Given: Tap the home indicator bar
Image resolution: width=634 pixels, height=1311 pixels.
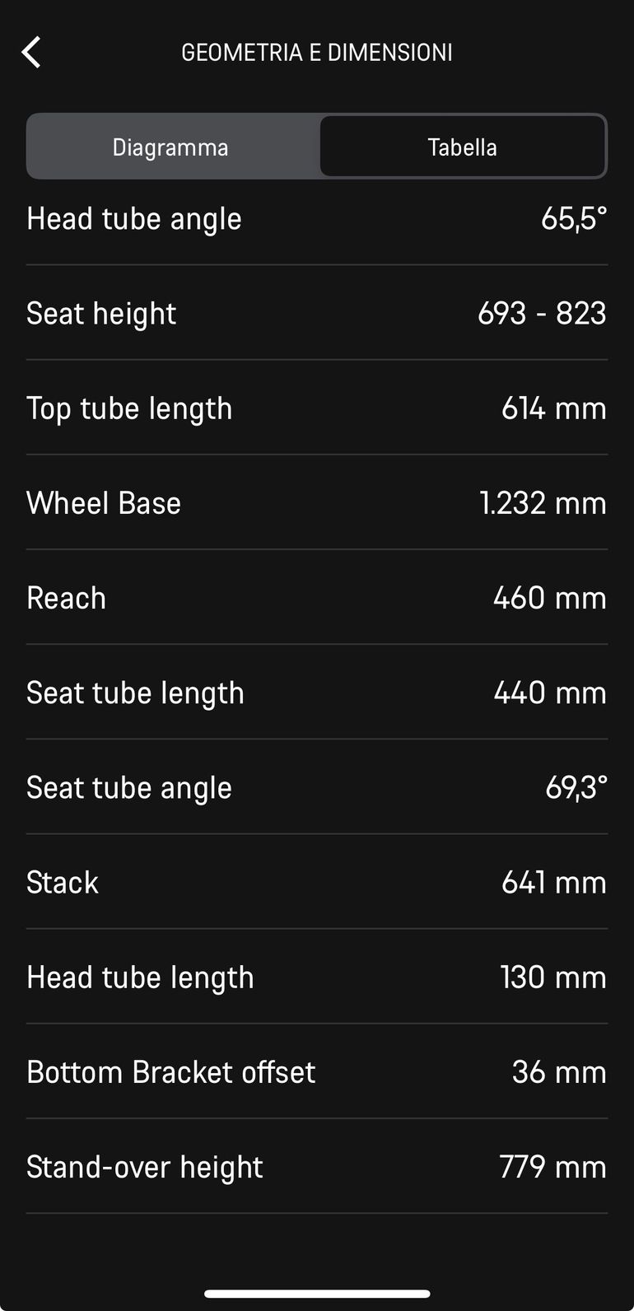Looking at the screenshot, I should point(317,1294).
